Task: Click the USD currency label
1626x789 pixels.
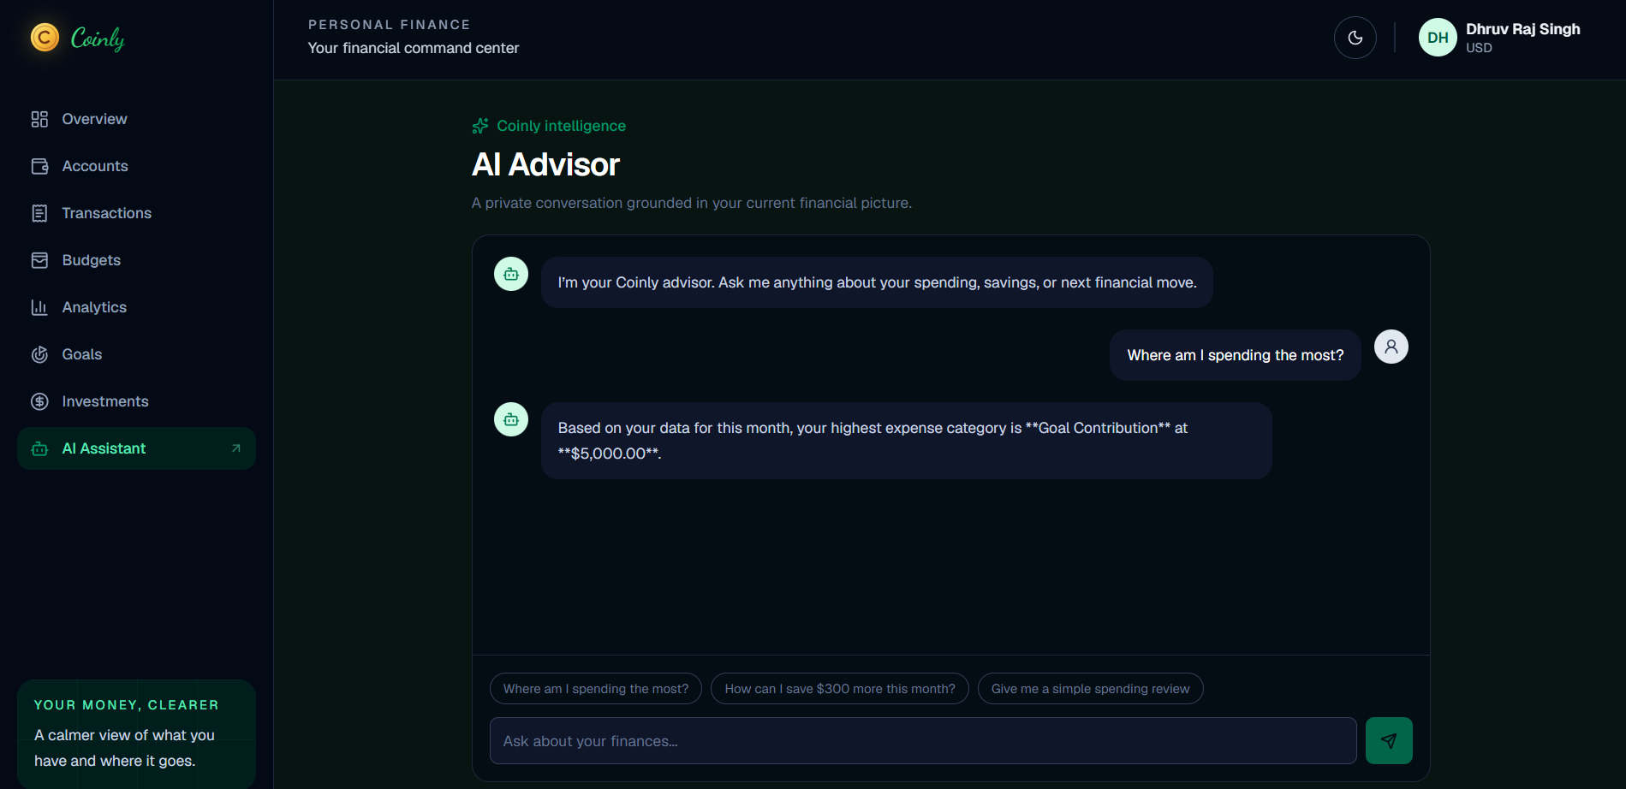Action: coord(1479,48)
